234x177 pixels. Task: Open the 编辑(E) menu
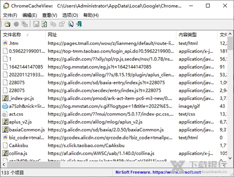click(30, 15)
